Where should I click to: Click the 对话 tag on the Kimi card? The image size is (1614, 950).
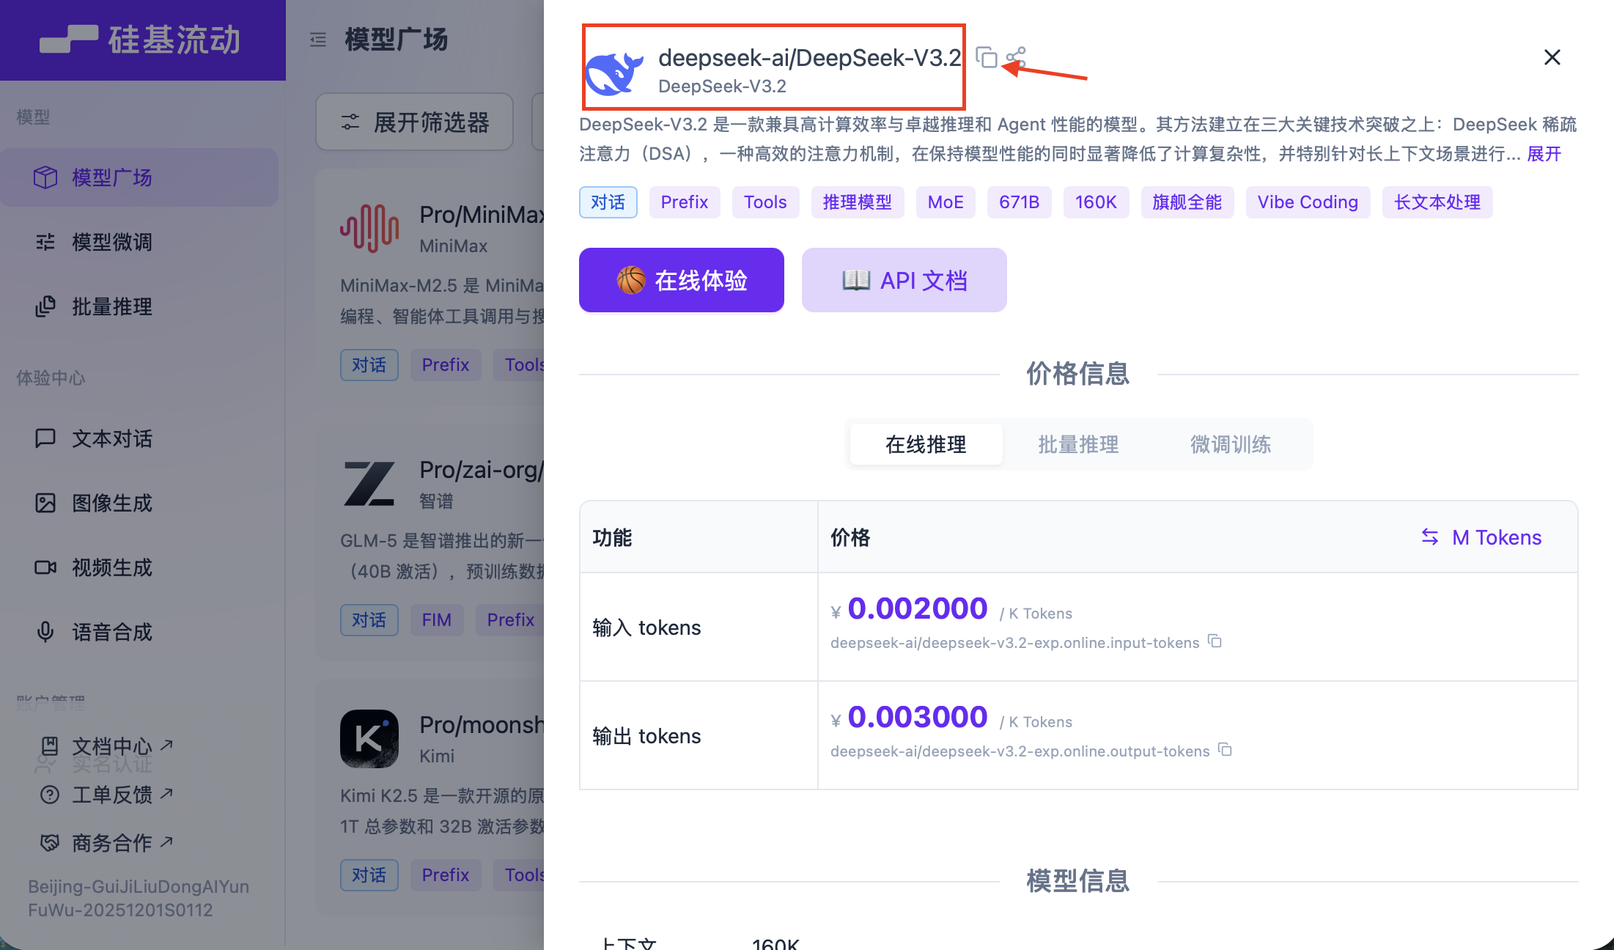coord(369,875)
